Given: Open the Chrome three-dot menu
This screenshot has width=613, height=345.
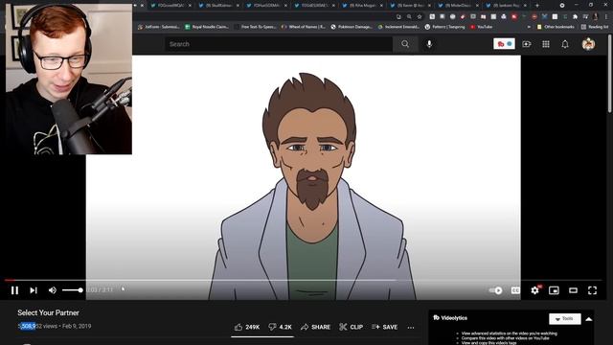Looking at the screenshot, I should point(606,17).
